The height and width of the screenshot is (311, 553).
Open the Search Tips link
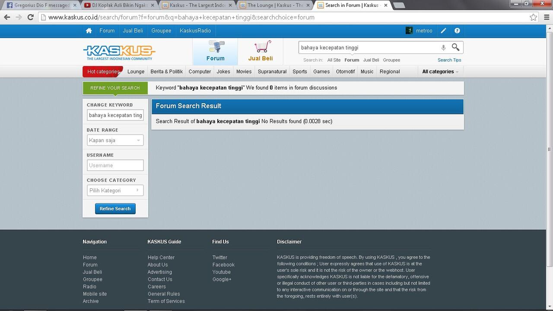point(449,60)
